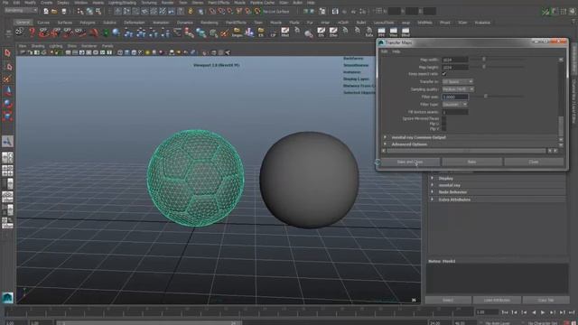Click the Play forward playback button
Viewport: 578px width, 325px height.
click(x=543, y=312)
